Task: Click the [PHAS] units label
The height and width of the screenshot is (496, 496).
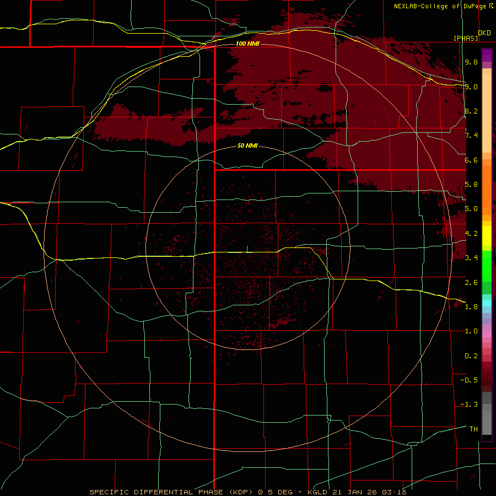Action: pos(466,38)
